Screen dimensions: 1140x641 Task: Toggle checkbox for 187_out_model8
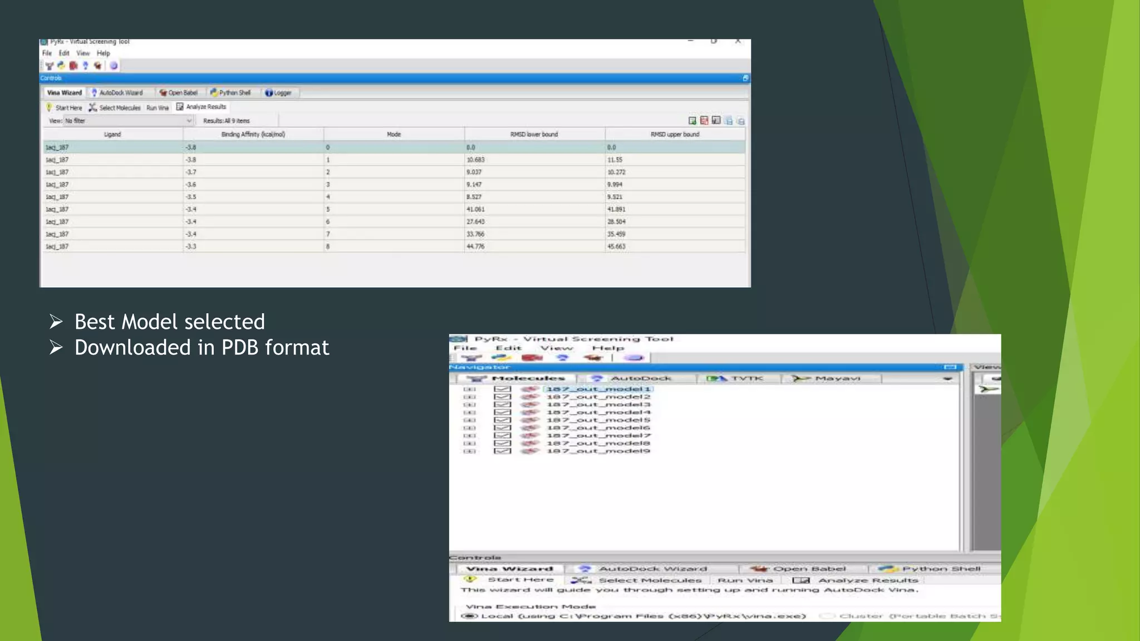(502, 443)
